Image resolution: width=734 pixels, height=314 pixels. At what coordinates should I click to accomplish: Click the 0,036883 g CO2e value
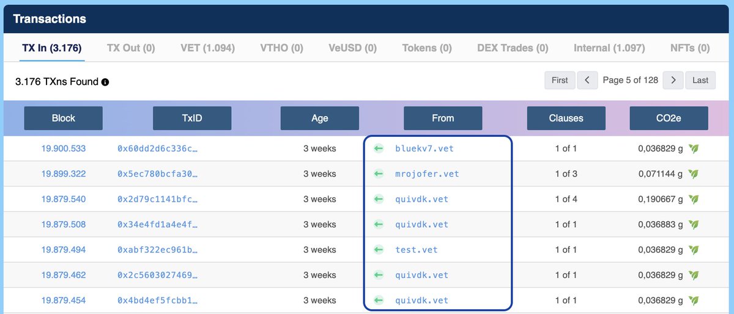click(x=661, y=224)
